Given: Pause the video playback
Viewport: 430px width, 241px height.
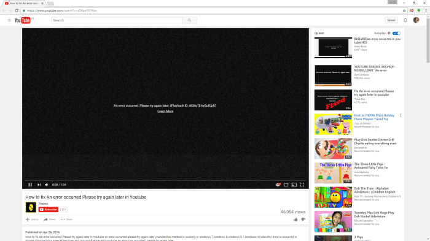Looking at the screenshot, I should [x=30, y=185].
